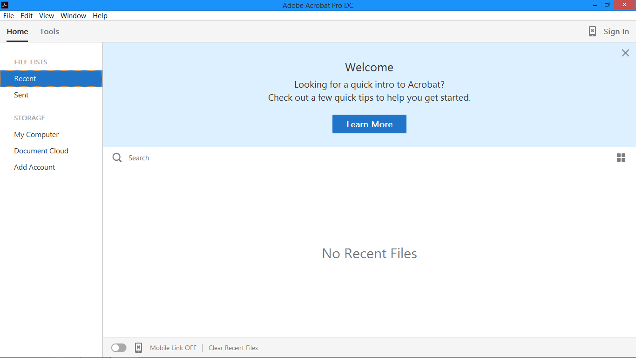
Task: Select Sent under File Lists
Action: pyautogui.click(x=21, y=95)
